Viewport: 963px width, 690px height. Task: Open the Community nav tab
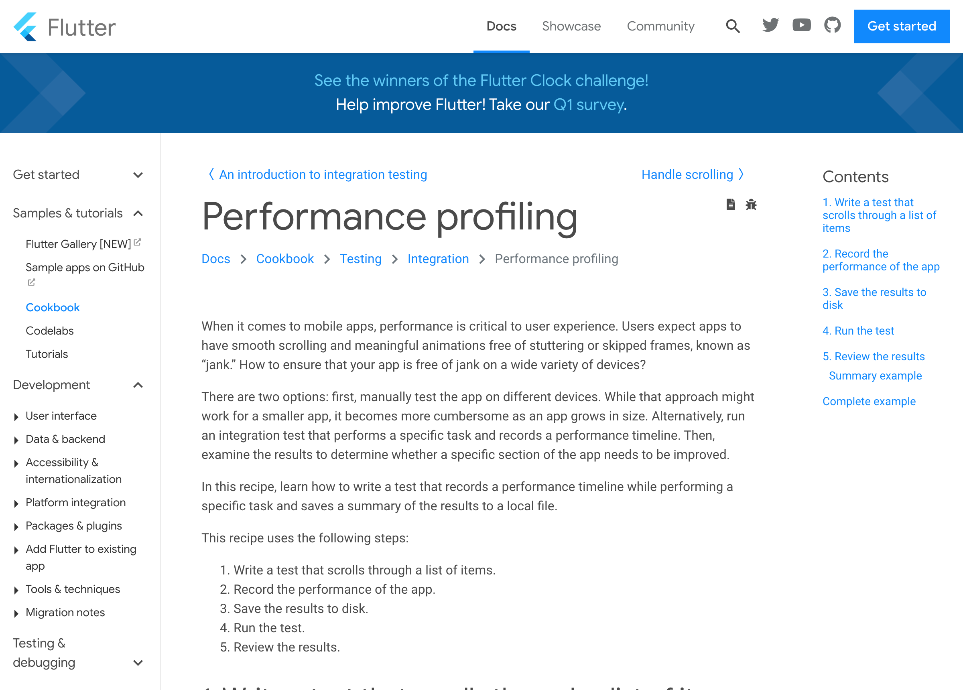click(660, 26)
